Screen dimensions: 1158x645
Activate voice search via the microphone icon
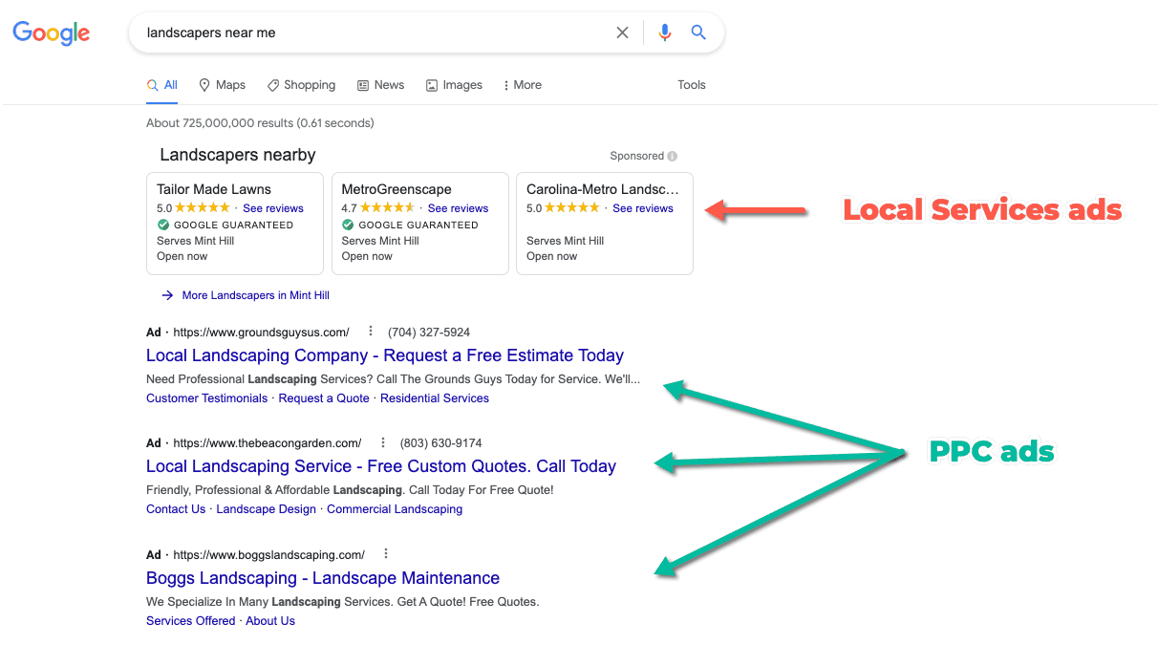(x=664, y=32)
